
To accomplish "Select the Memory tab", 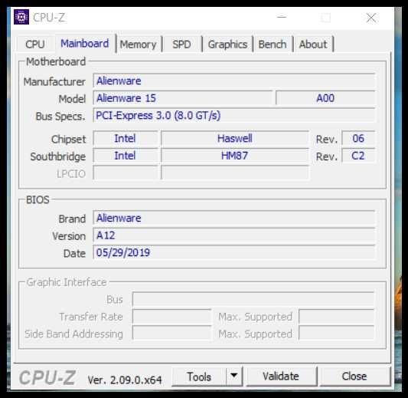I will coord(138,44).
